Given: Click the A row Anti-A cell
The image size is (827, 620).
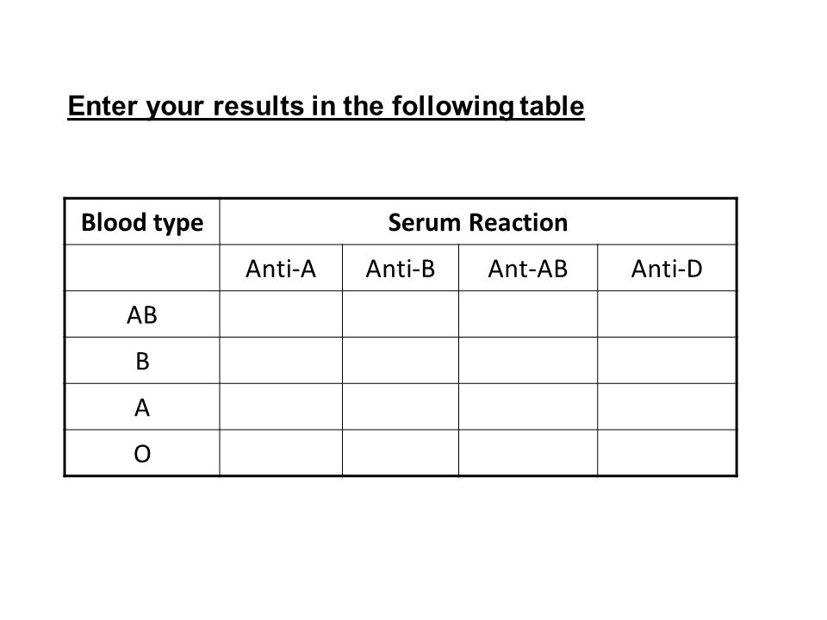Looking at the screenshot, I should tap(281, 407).
